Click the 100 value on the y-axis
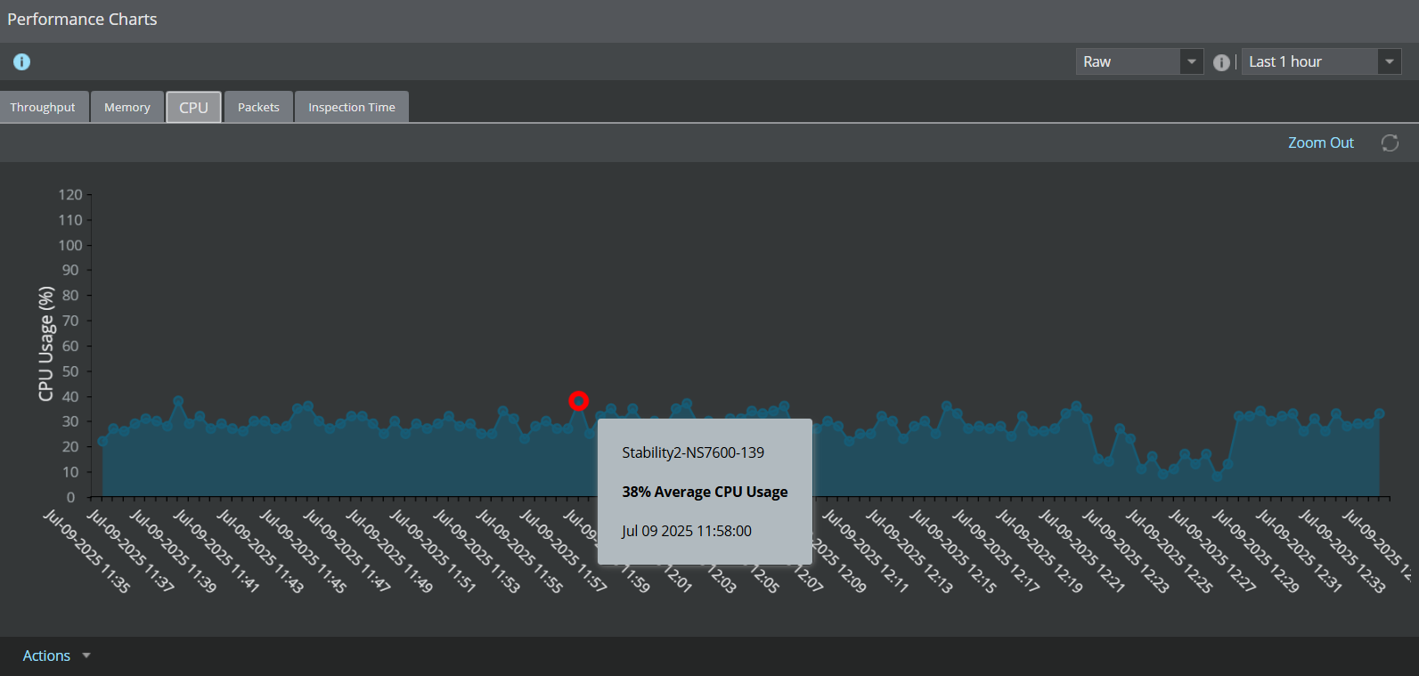 coord(70,245)
